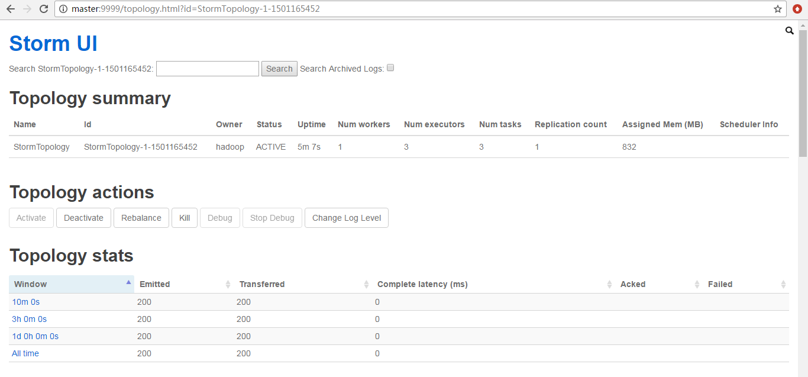
Task: Select the StormTopology name cell
Action: pyautogui.click(x=41, y=147)
